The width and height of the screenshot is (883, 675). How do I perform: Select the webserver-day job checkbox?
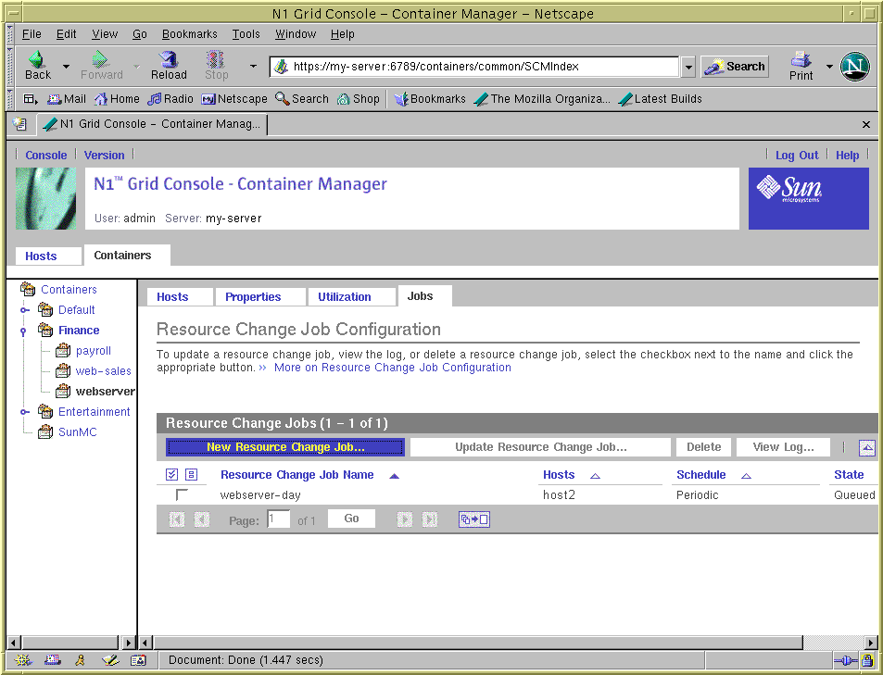pos(182,494)
